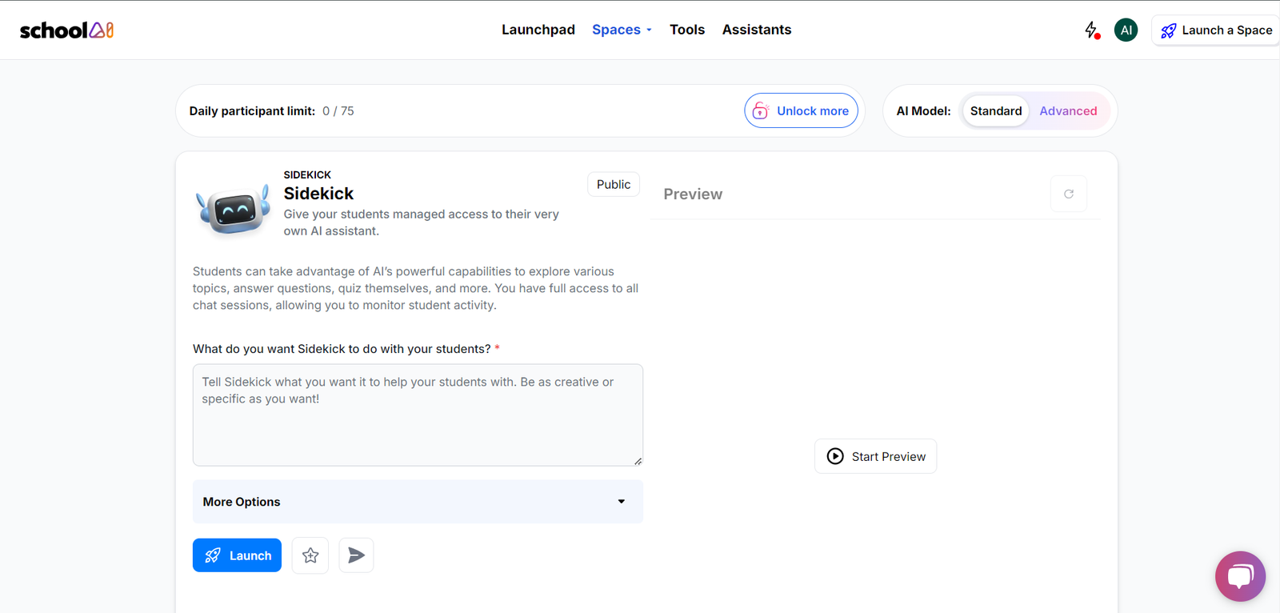Open the chat support bubble

coord(1240,576)
